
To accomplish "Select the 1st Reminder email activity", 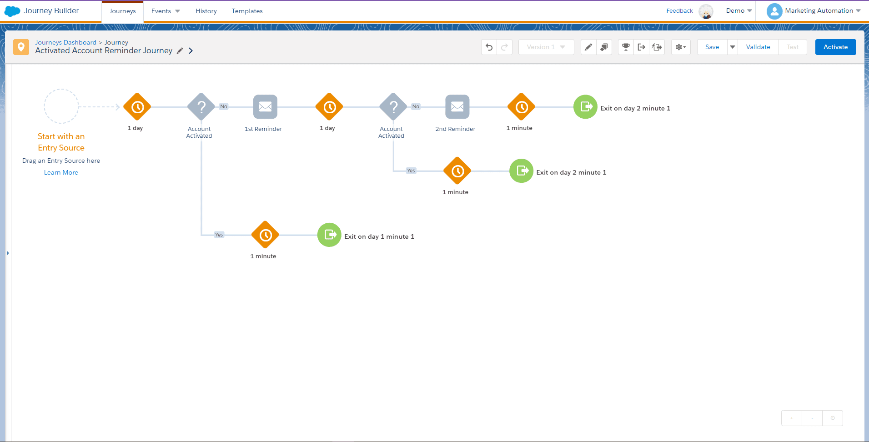I will pos(265,107).
